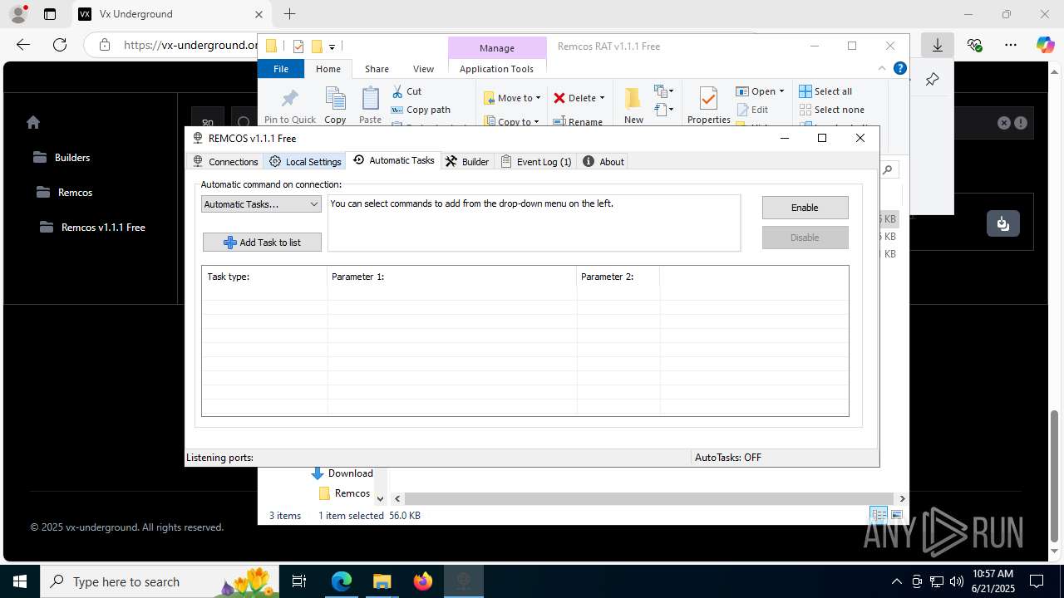The height and width of the screenshot is (598, 1064).
Task: Open a new tab in Edge
Action: pyautogui.click(x=289, y=14)
